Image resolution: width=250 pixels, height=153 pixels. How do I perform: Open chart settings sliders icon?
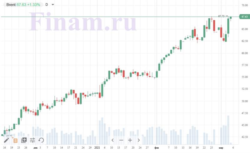point(32,140)
